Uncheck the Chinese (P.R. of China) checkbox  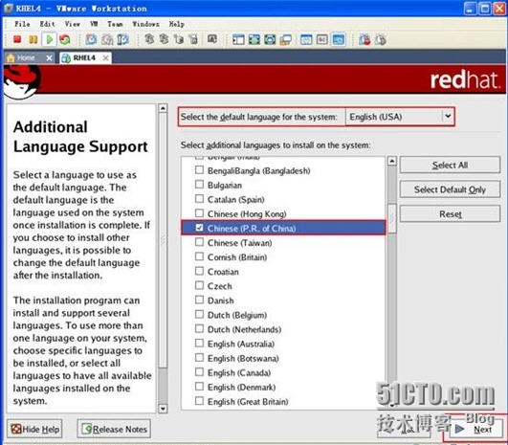tap(199, 228)
